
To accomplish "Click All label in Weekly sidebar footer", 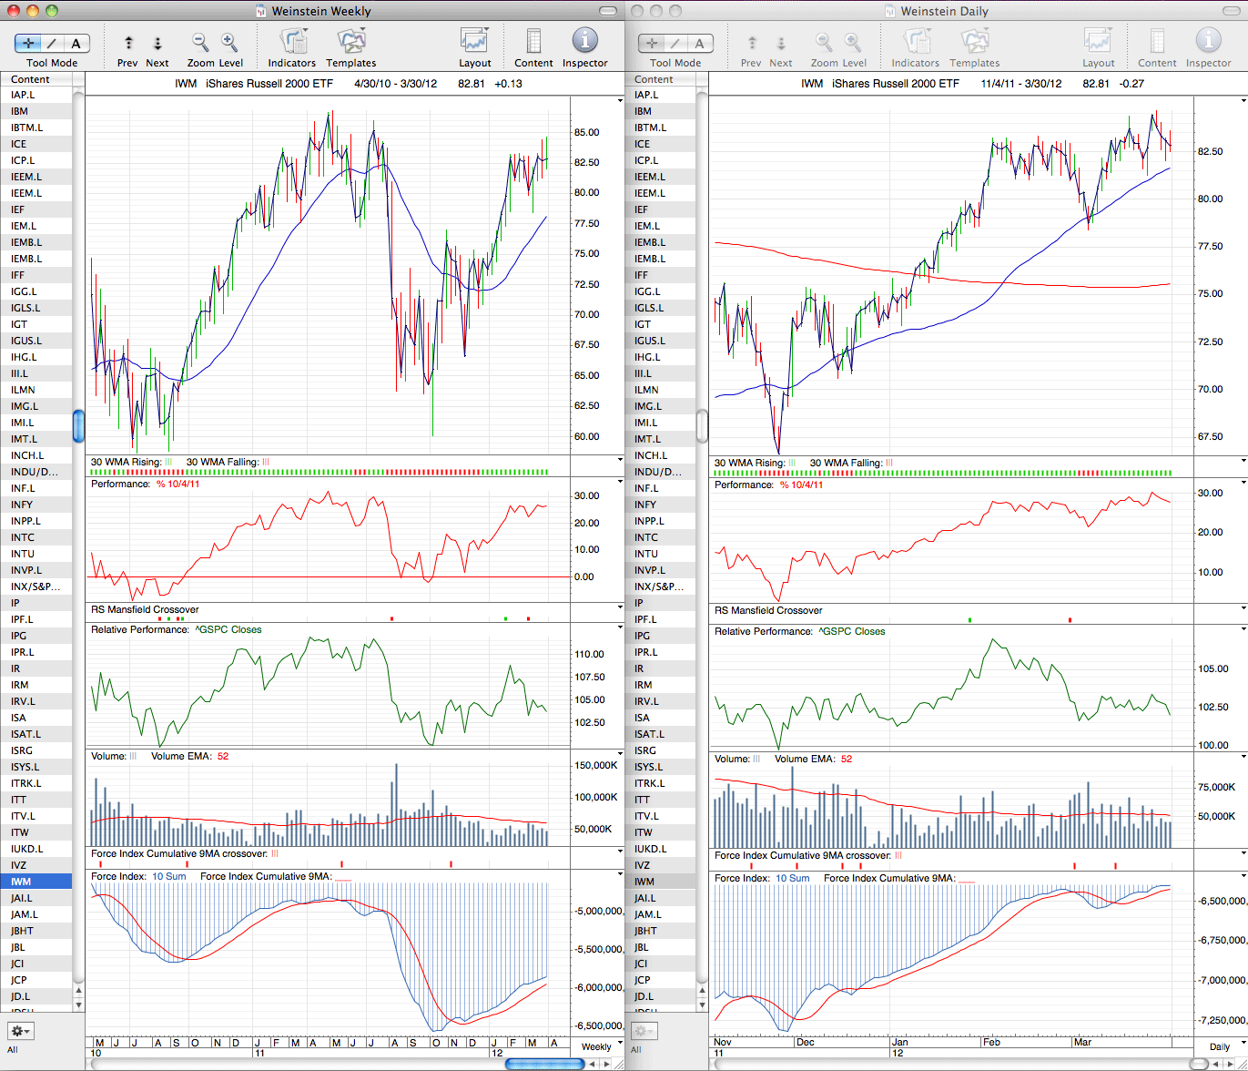I will tap(13, 1049).
